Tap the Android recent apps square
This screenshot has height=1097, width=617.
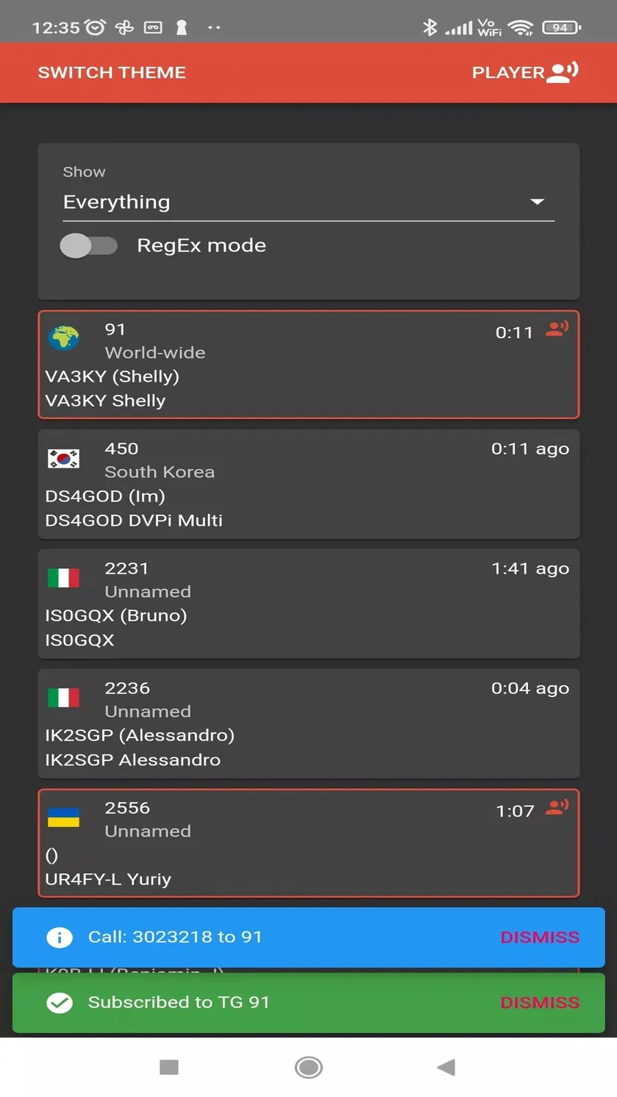169,1067
